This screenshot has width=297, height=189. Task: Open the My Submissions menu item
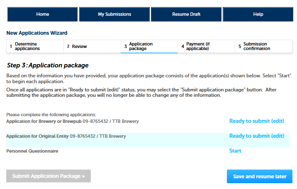114,14
